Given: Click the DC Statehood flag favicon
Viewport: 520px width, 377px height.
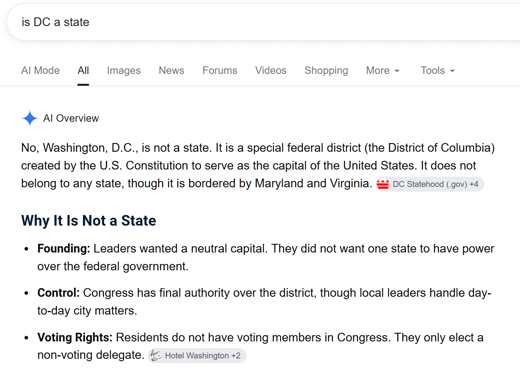Looking at the screenshot, I should 383,184.
